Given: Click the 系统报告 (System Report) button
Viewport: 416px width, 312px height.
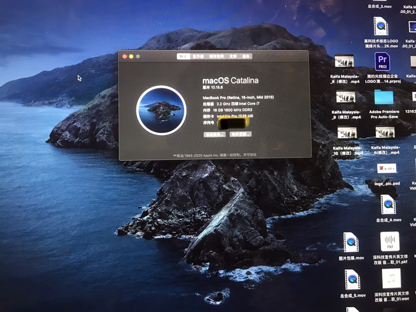Looking at the screenshot, I should coord(214,135).
